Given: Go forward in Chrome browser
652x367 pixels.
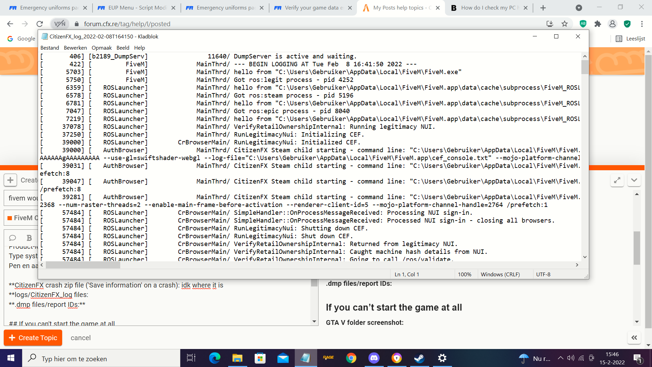Looking at the screenshot, I should (25, 24).
